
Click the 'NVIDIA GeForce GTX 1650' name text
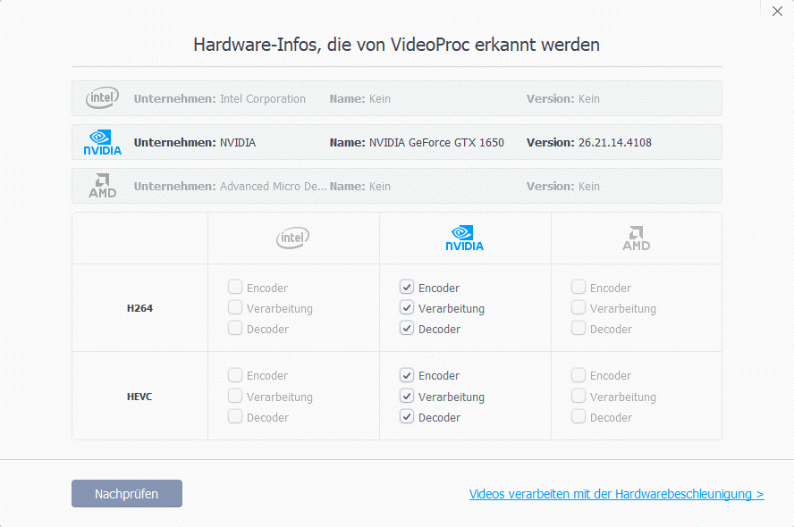pos(436,143)
